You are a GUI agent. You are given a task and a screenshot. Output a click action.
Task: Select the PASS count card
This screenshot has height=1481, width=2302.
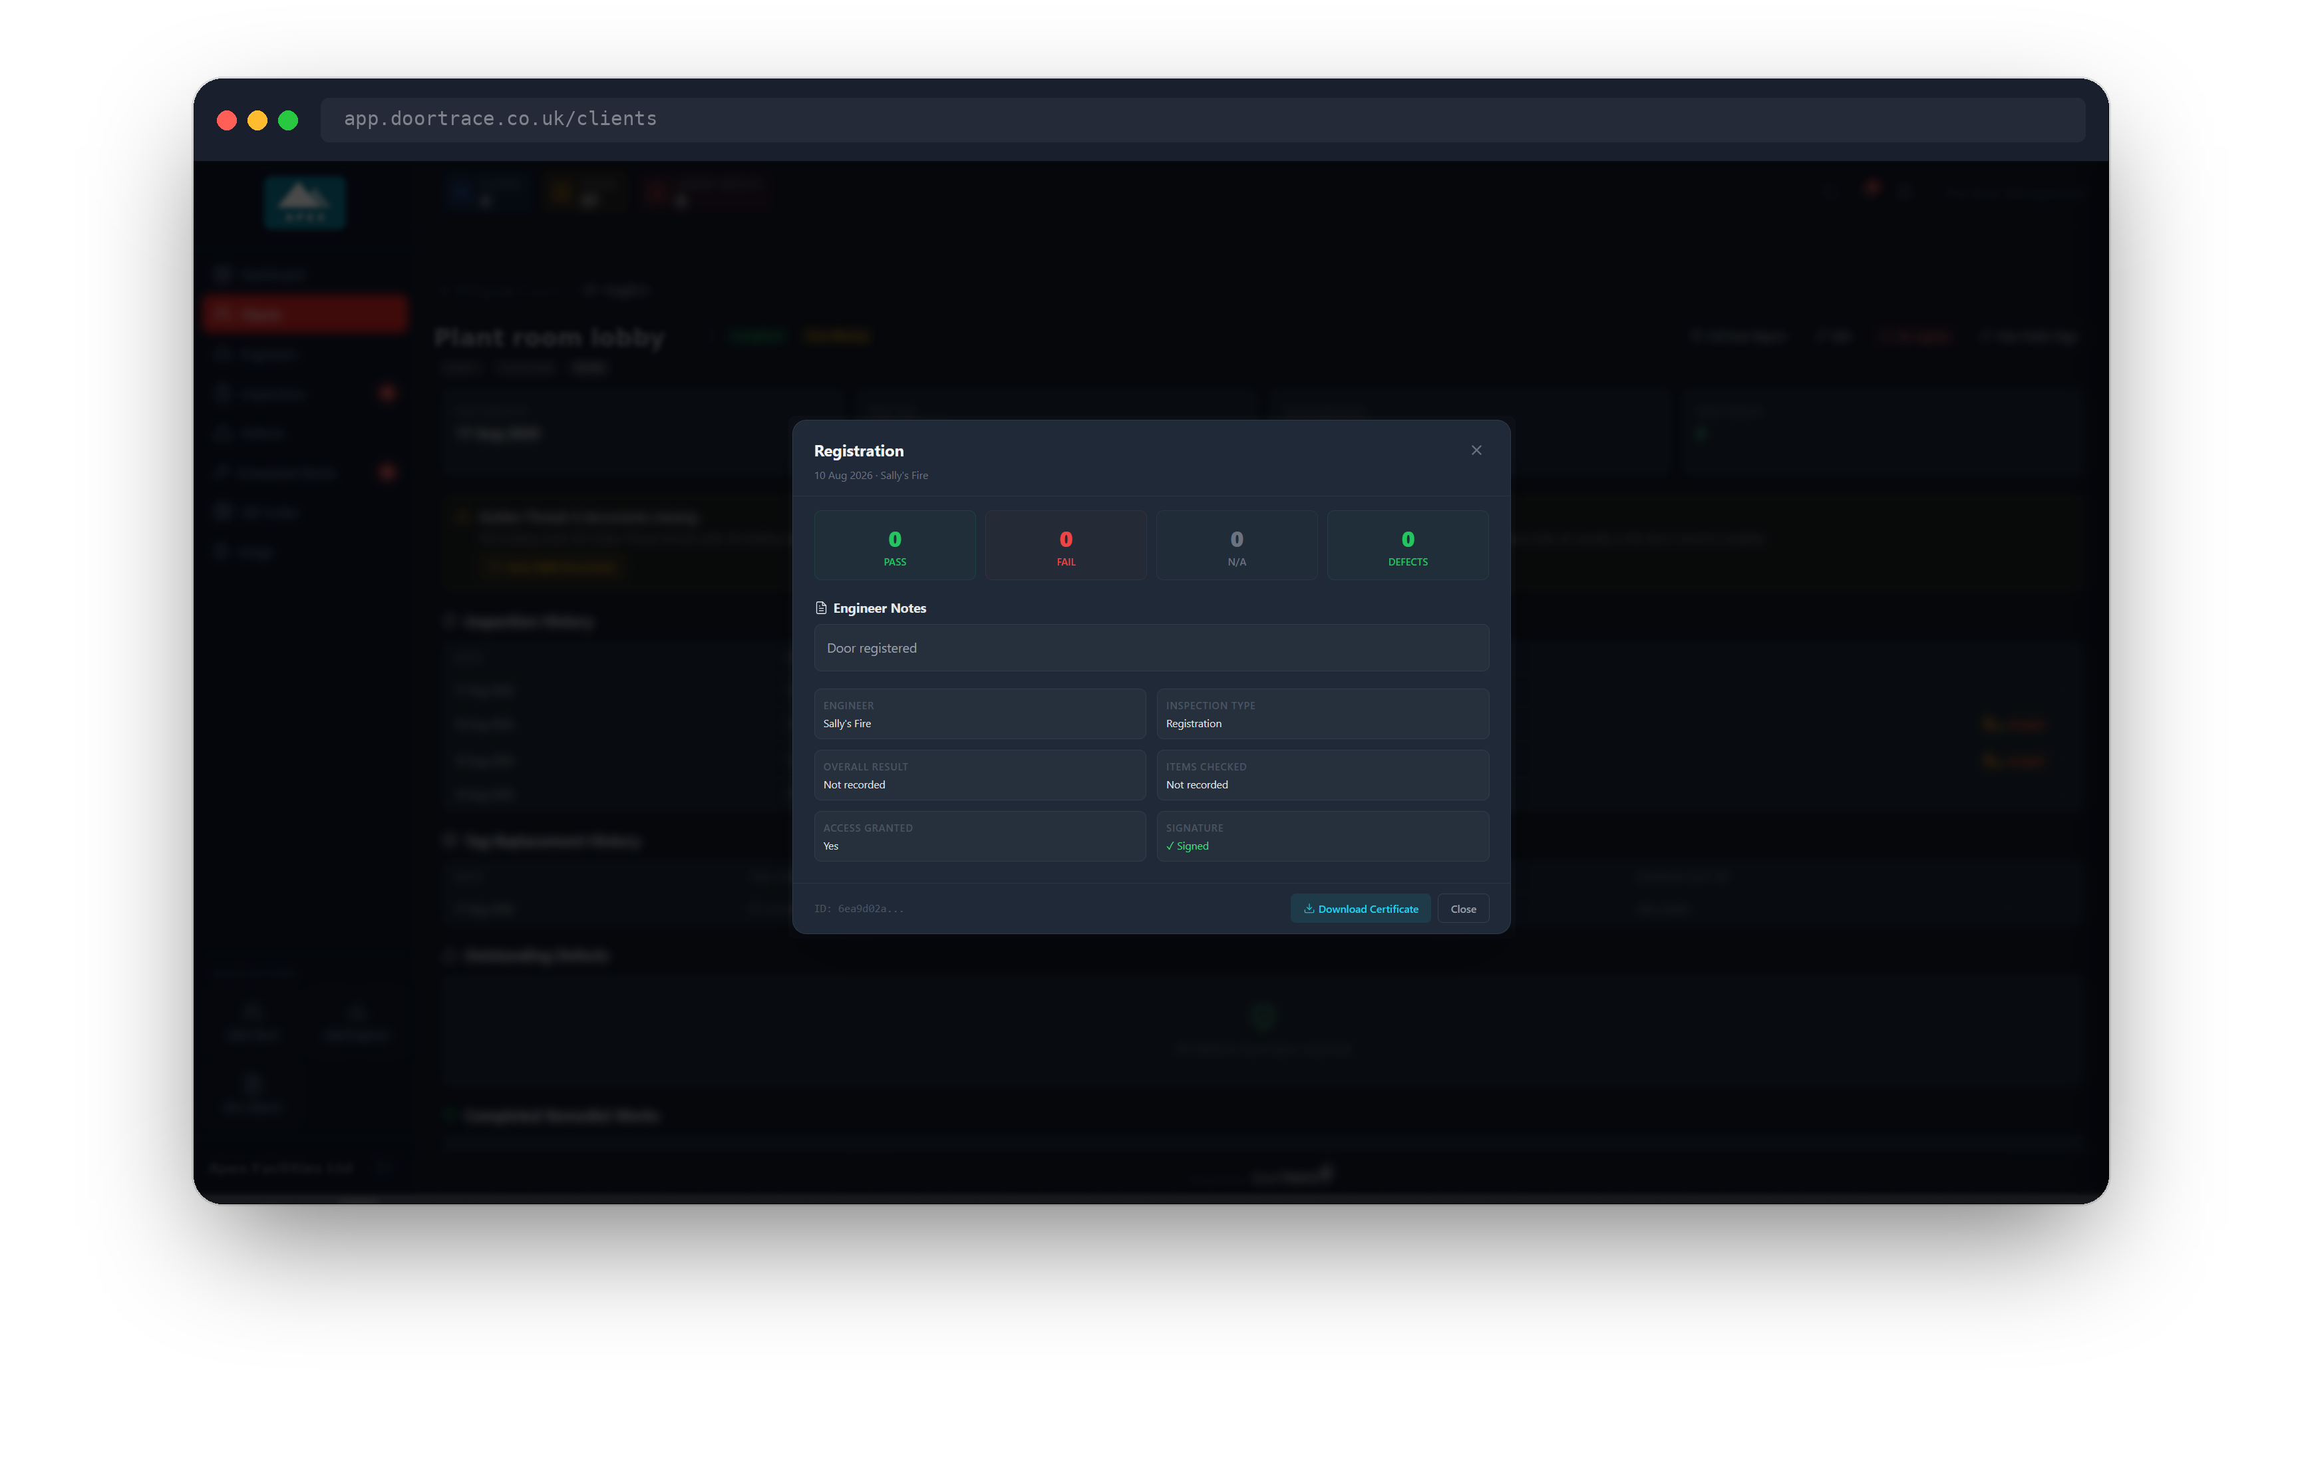[x=894, y=546]
